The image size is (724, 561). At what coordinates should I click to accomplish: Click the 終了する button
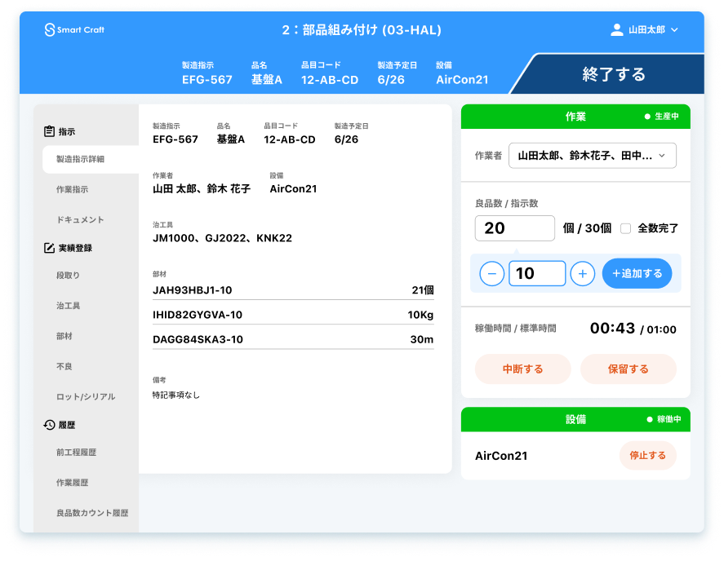click(x=613, y=74)
